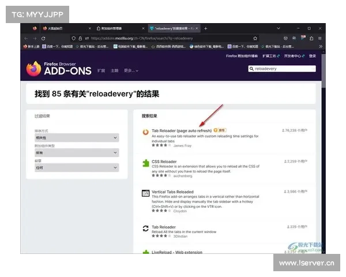This screenshot has height=277, width=346.
Task: Click the Firefox Add-ons logo
Action: [x=59, y=69]
